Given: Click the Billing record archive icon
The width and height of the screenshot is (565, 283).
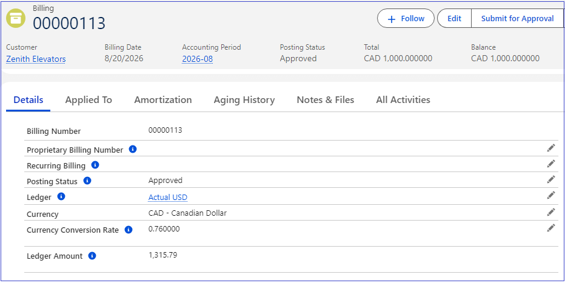Looking at the screenshot, I should pos(16,18).
